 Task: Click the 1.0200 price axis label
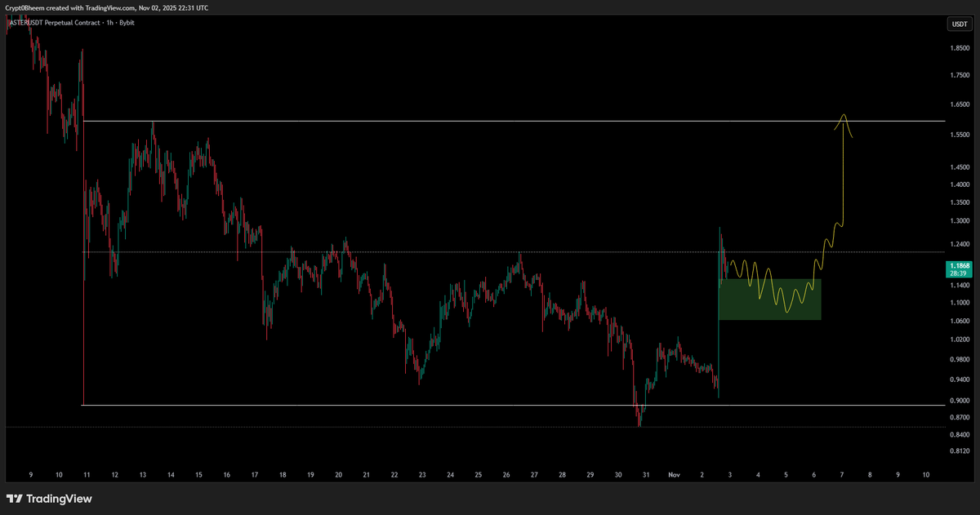click(x=960, y=340)
